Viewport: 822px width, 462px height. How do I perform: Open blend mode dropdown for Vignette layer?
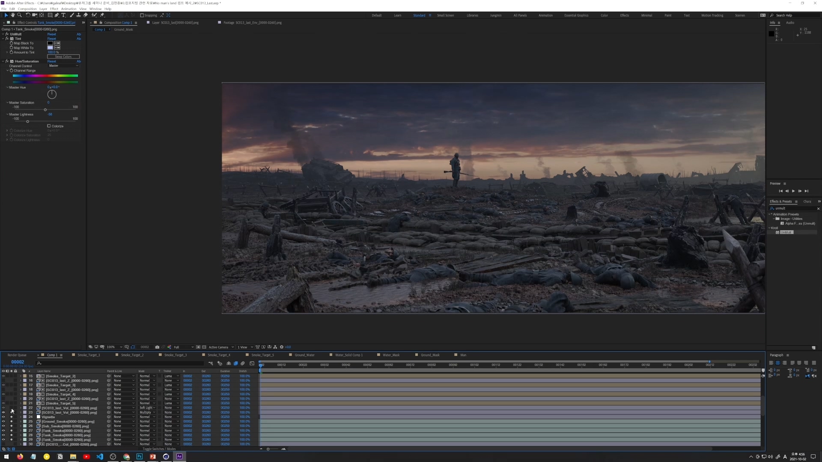pos(147,417)
